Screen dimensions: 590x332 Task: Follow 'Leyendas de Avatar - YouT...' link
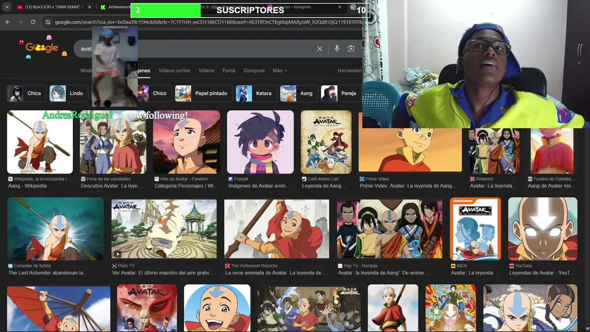[x=542, y=273]
